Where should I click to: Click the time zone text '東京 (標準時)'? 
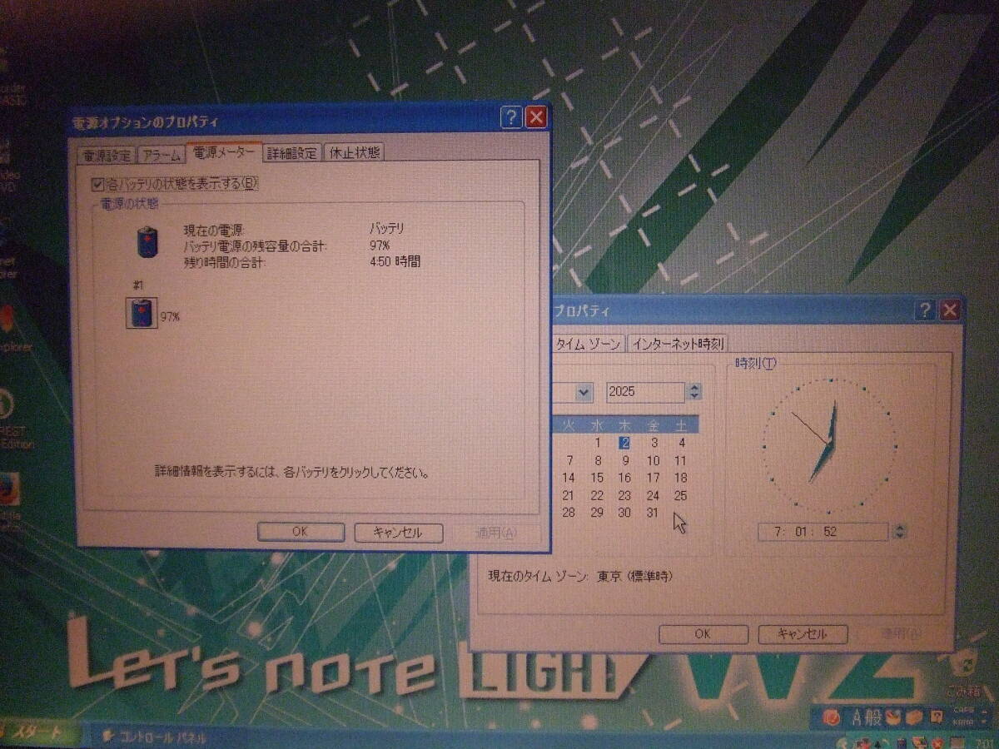point(635,576)
